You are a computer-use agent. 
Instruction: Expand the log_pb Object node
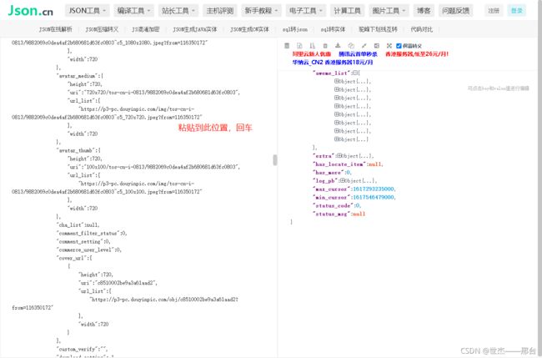pos(342,180)
